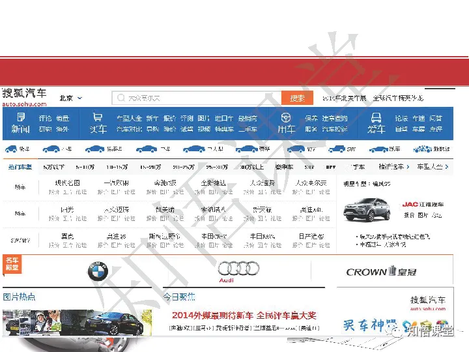
Task: Click the 搜狐汽车 site logo
Action: [x=25, y=97]
